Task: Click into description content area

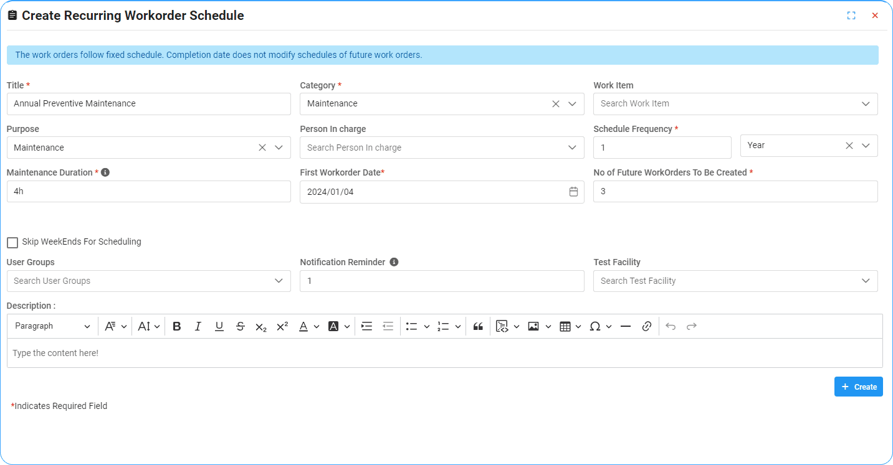Action: [x=445, y=353]
